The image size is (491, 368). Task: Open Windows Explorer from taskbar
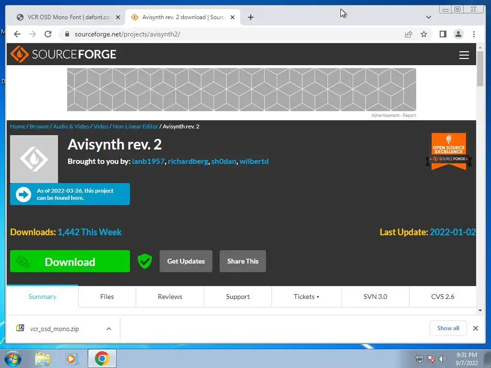coord(43,359)
